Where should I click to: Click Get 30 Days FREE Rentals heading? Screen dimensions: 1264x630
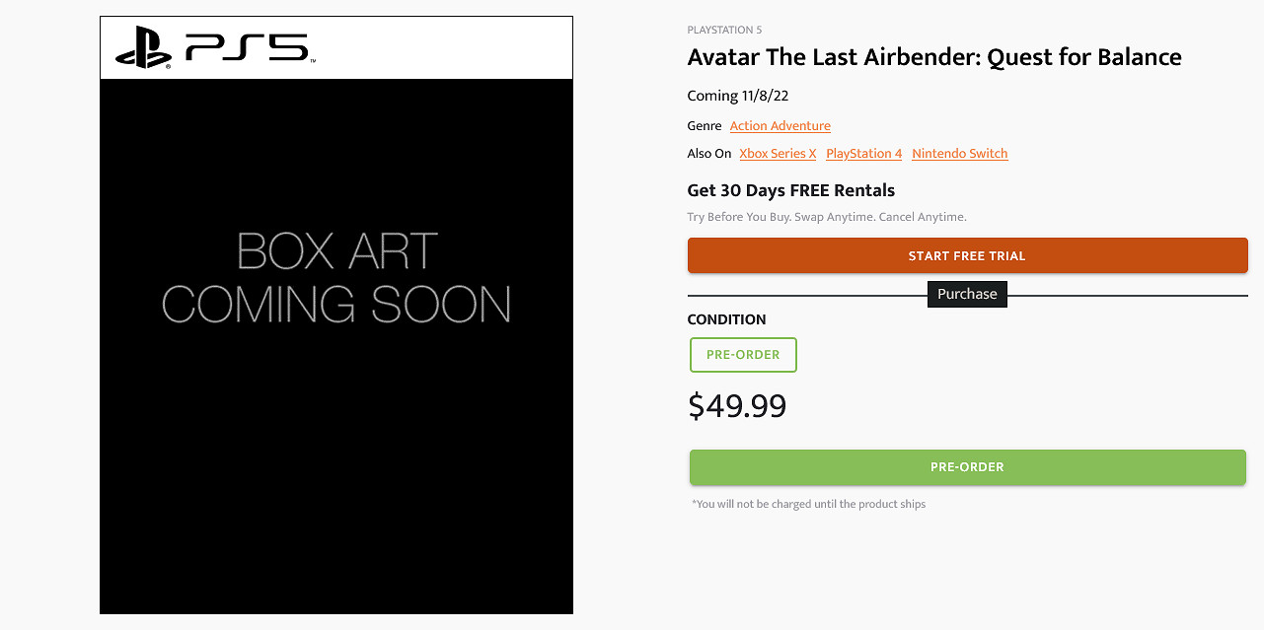(x=790, y=190)
